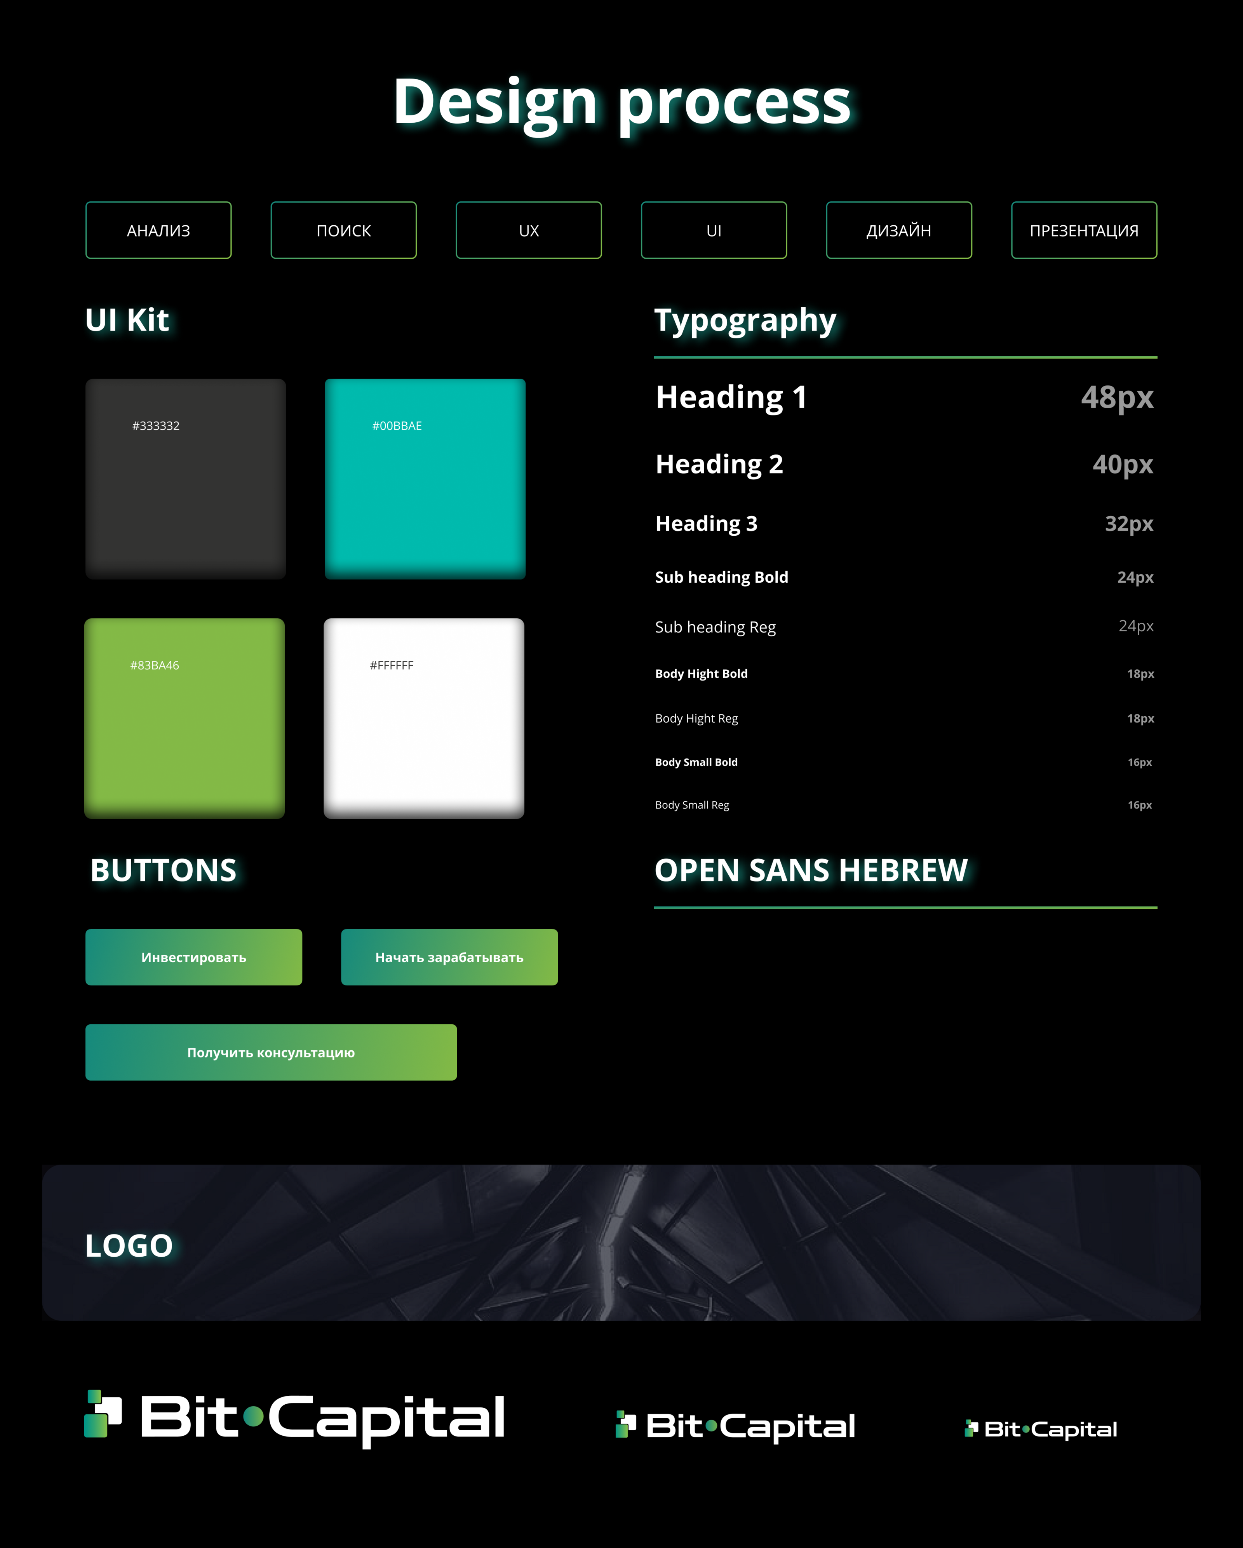Click the LOGO banner image
The height and width of the screenshot is (1548, 1243).
(x=621, y=1242)
